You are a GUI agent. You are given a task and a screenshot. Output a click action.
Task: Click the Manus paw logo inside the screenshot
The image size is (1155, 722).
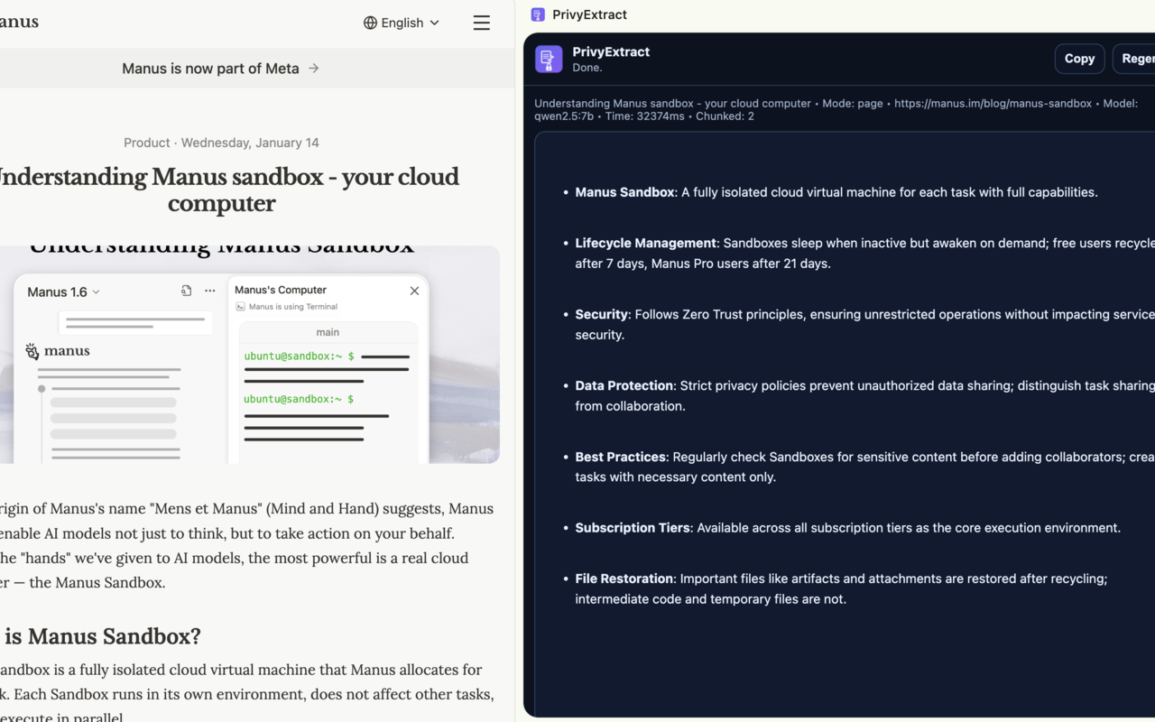32,350
